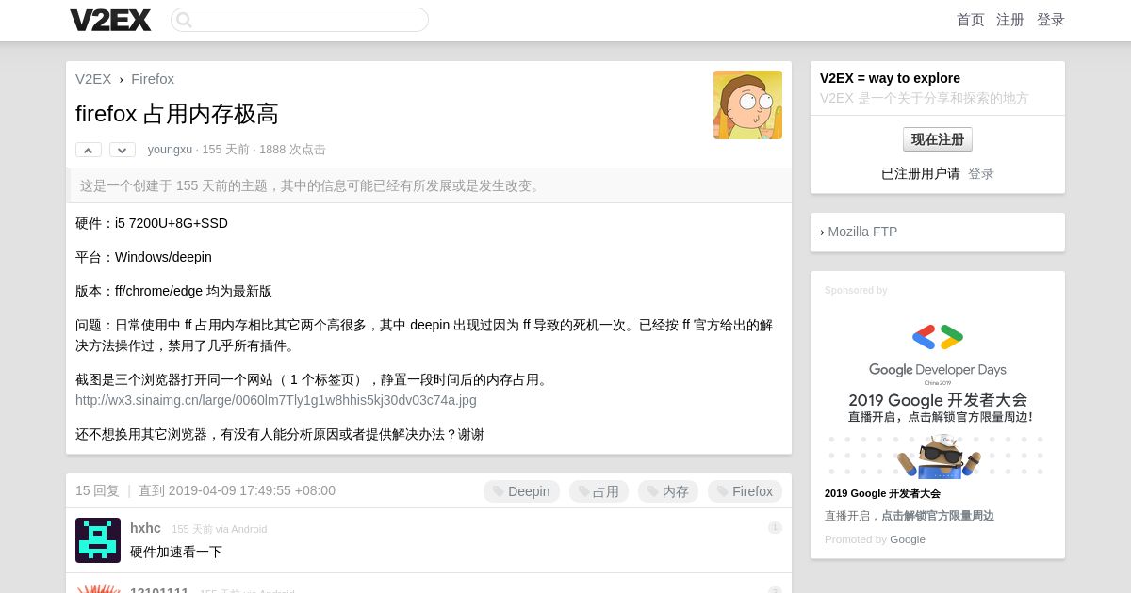Click 点击解锁官方限量周边 ad text link
Viewport: 1131px width, 593px height.
coord(938,516)
